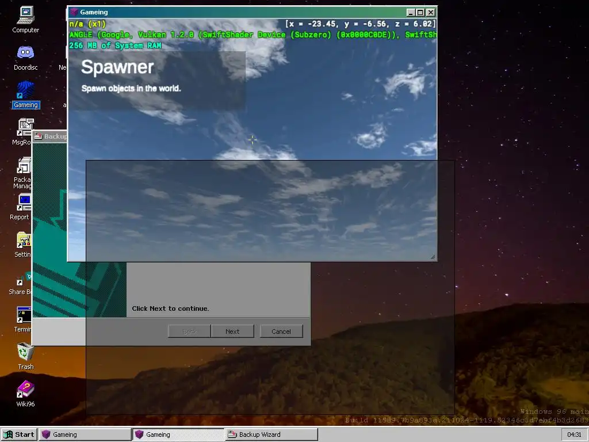Click the Backup window title bar icon
Viewport: 589px width, 442px height.
click(38, 136)
